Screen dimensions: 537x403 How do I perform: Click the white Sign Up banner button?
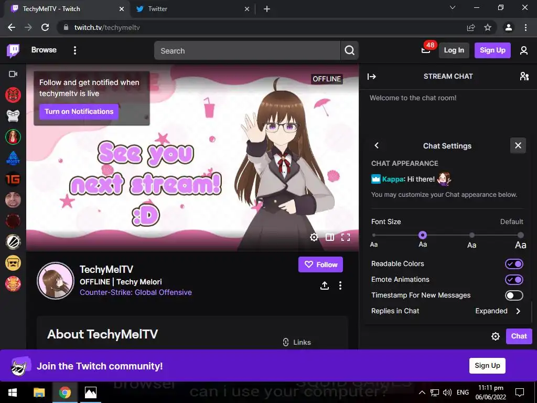487,366
